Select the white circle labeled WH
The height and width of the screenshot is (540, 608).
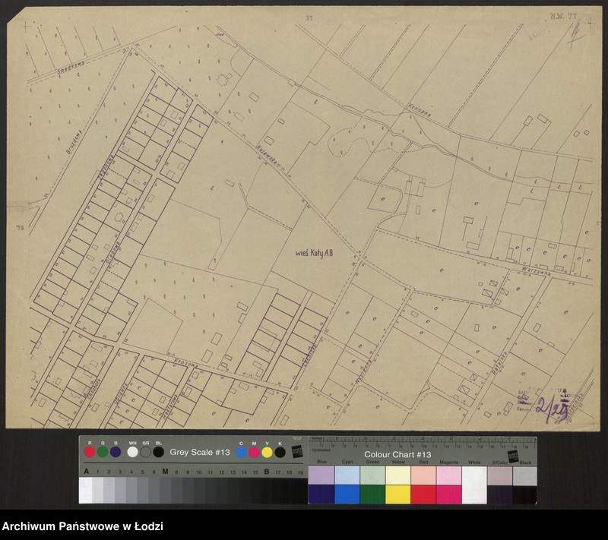(x=132, y=452)
